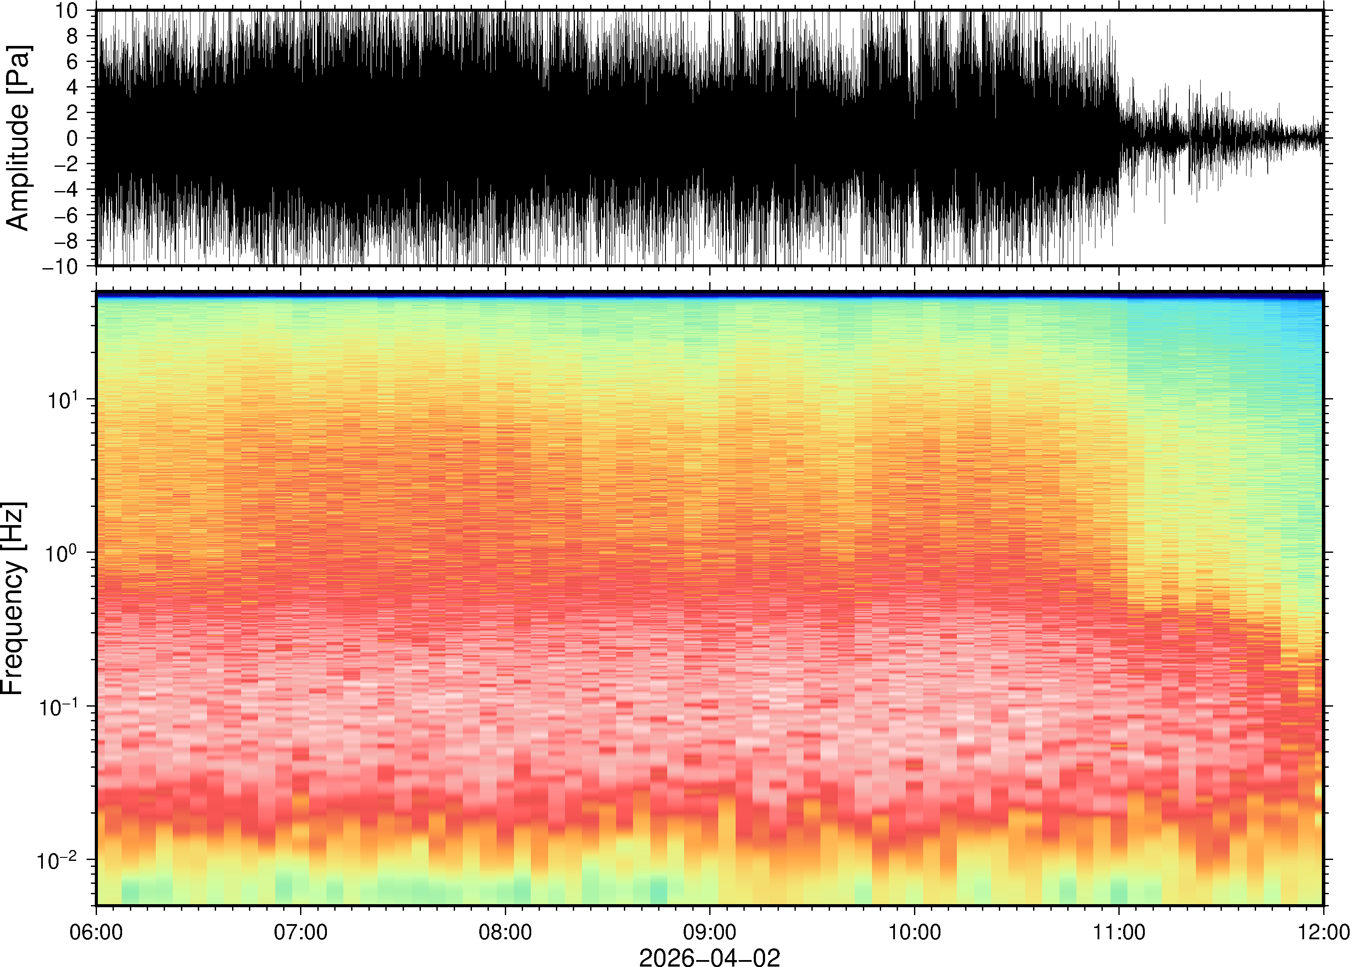Click the amplitude tick label −10
Image resolution: width=1350 pixels, height=967 pixels.
61,267
